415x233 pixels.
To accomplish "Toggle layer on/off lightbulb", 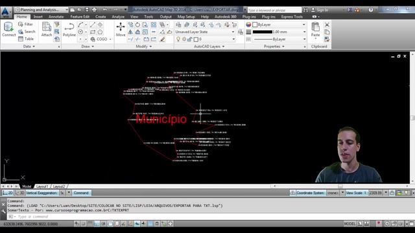I will click(x=178, y=39).
